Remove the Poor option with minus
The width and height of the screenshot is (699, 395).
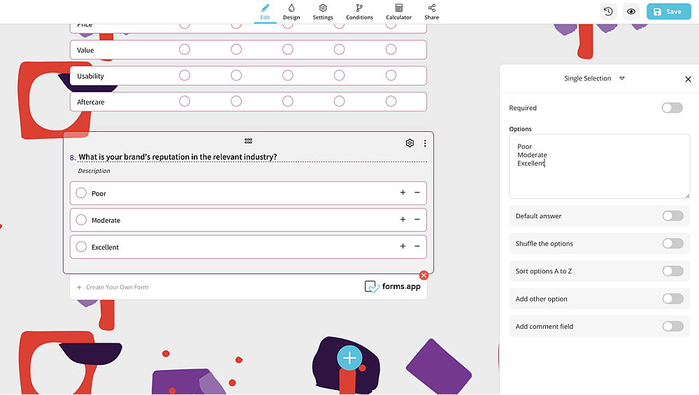tap(417, 193)
